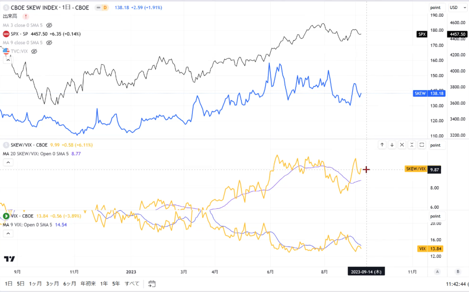The image size is (469, 292).
Task: Select the 年初来 time range
Action: point(88,284)
